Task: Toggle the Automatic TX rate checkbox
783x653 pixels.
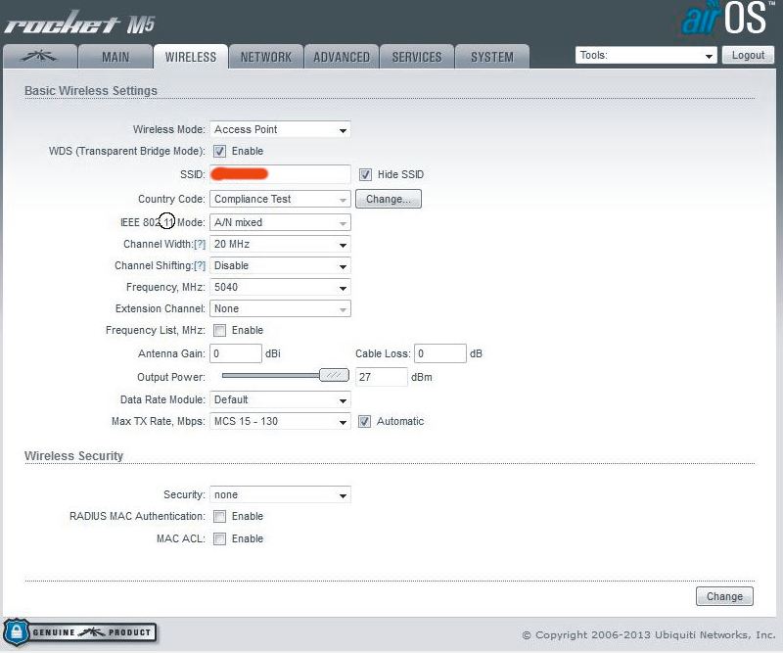Action: (x=364, y=421)
